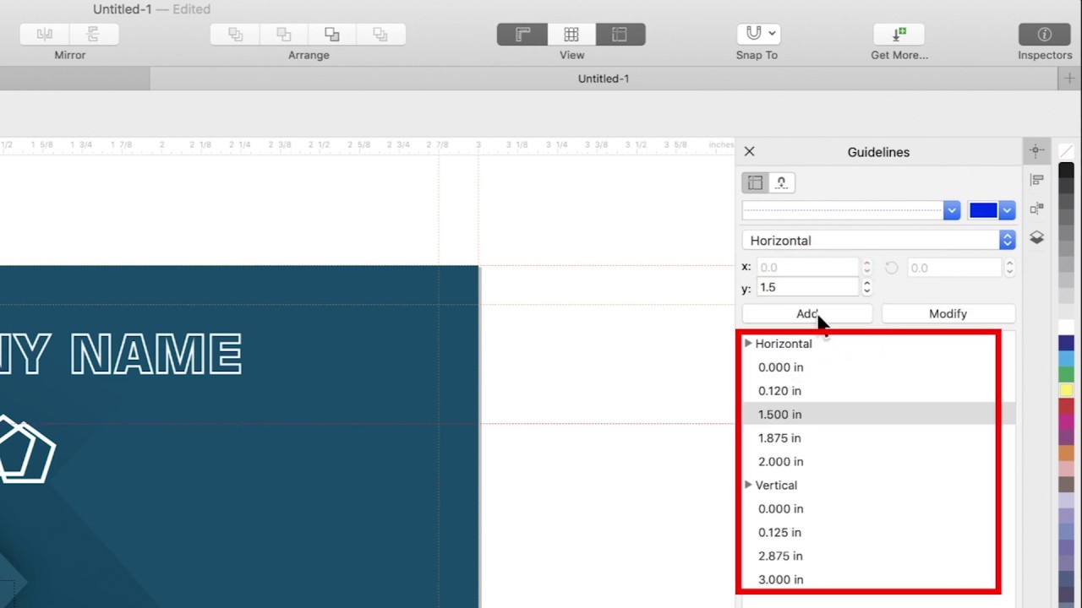Toggle guidelines display in View group
Image resolution: width=1082 pixels, height=608 pixels.
620,34
